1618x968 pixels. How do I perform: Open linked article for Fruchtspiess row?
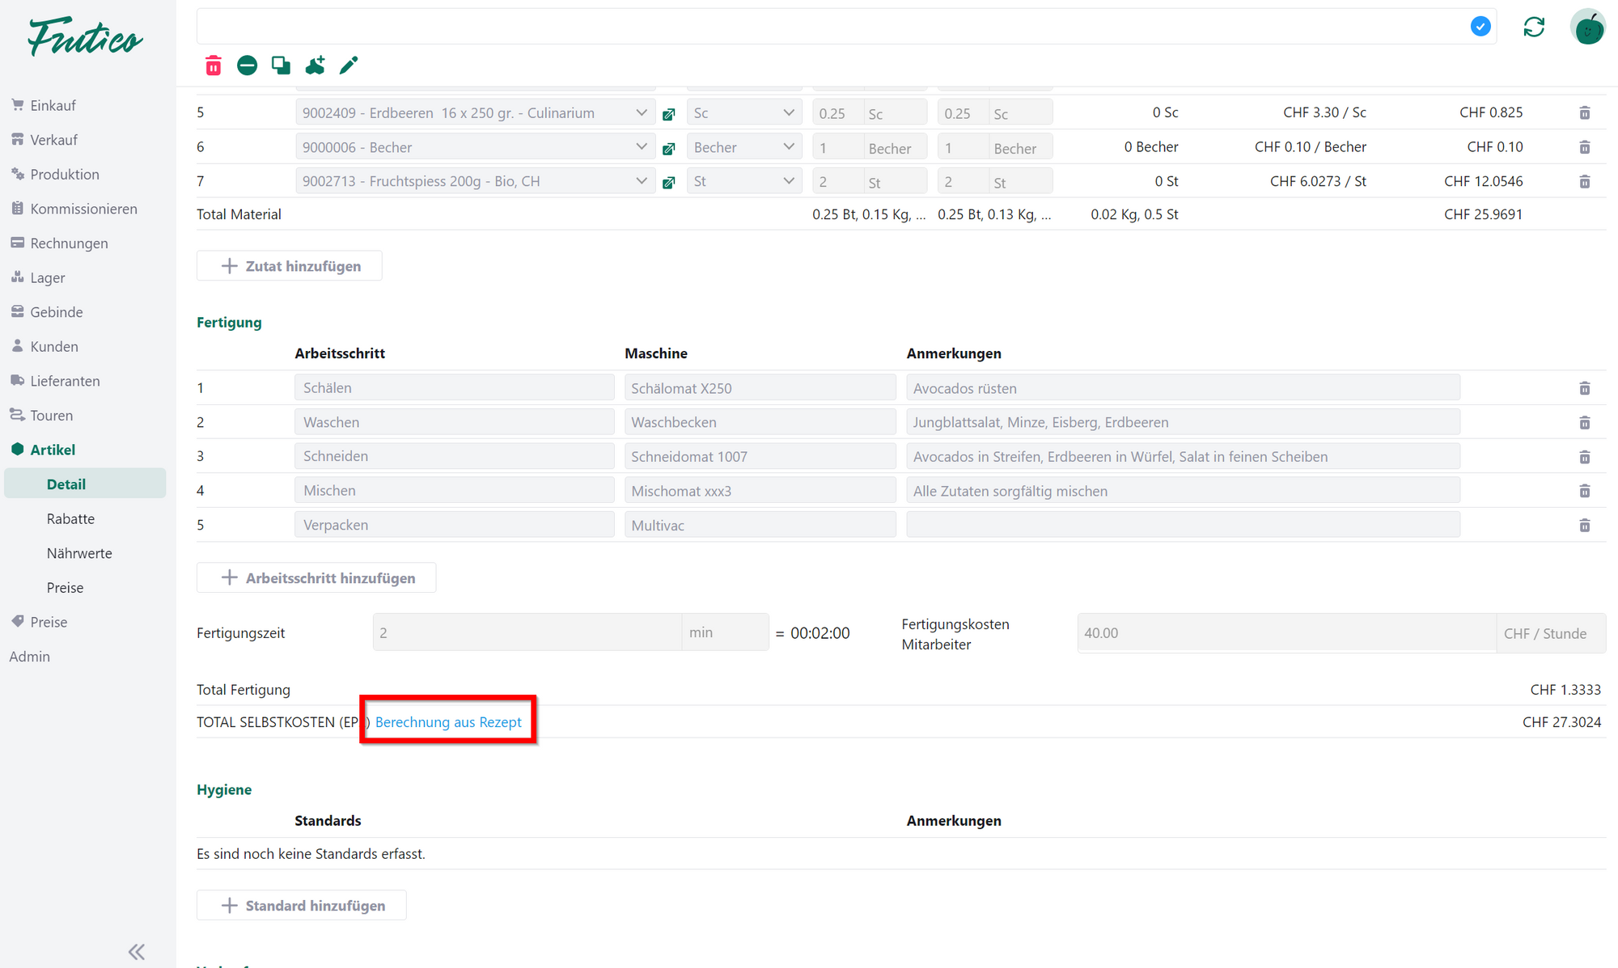coord(669,183)
